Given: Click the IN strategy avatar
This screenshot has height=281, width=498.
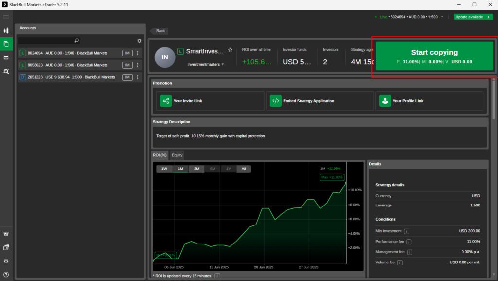Looking at the screenshot, I should [x=165, y=57].
